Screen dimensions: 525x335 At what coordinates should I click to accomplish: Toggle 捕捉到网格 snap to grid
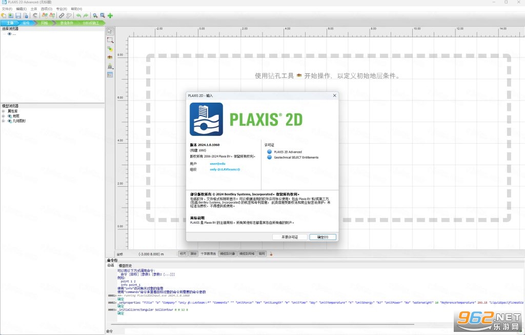247,253
